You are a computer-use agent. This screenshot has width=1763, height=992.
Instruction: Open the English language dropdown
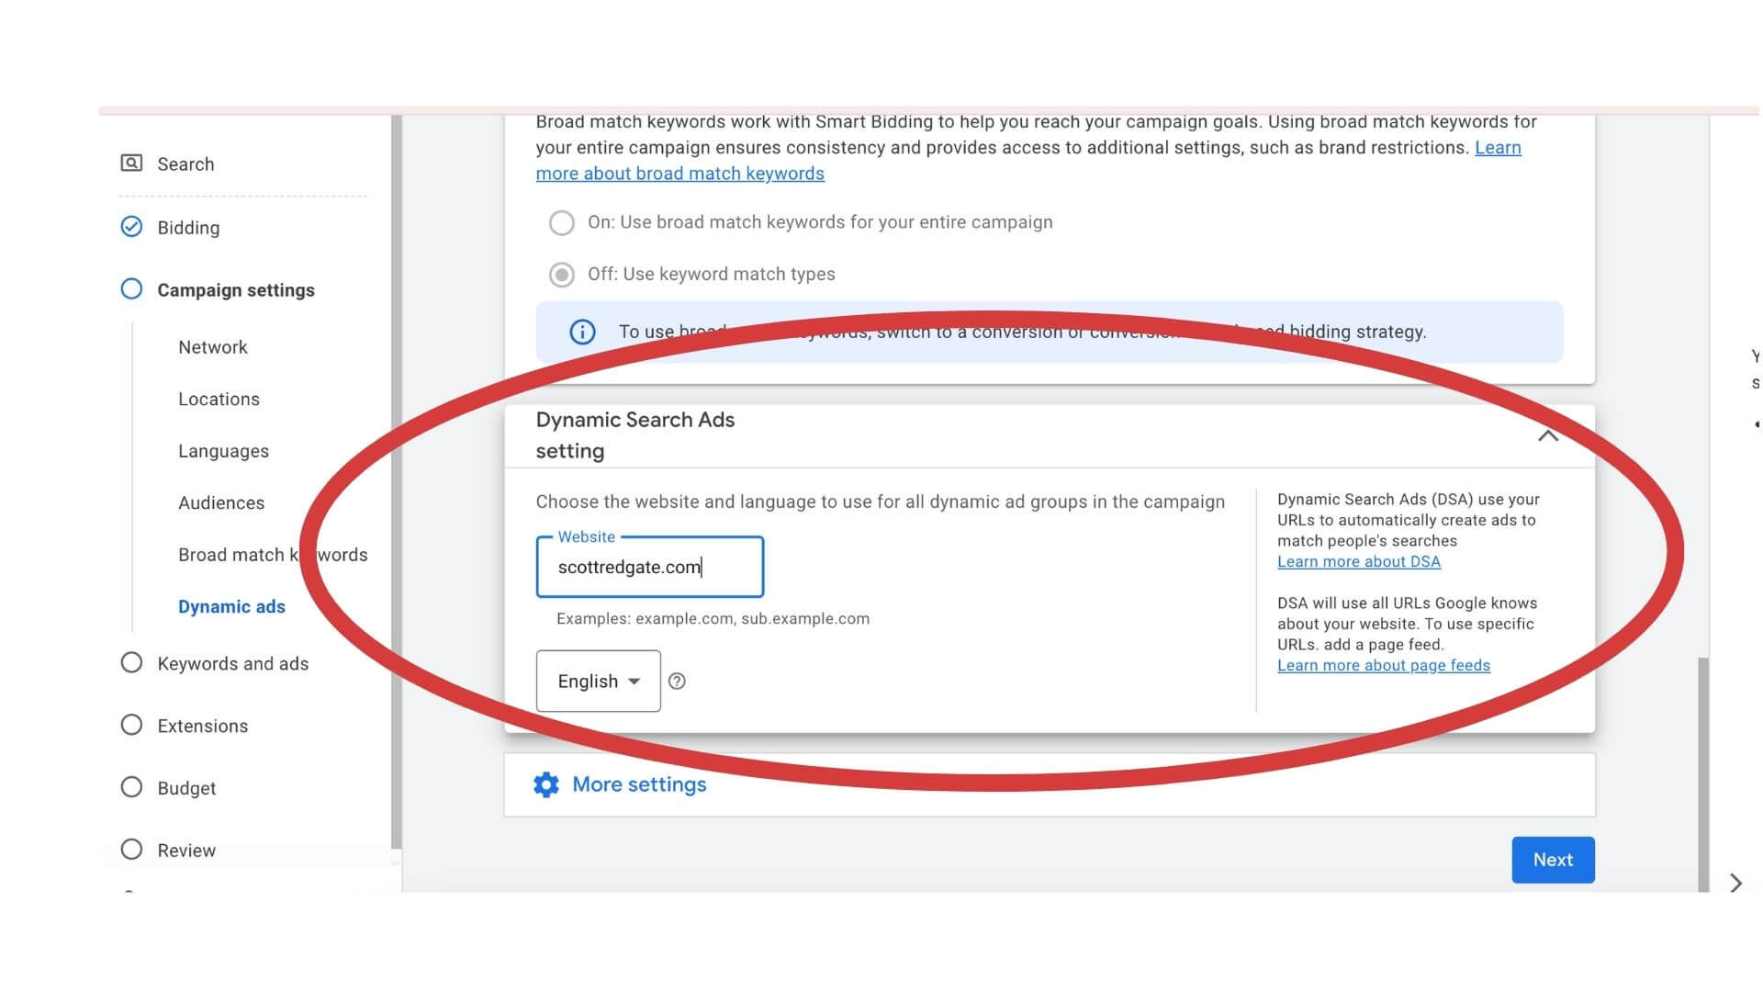598,682
